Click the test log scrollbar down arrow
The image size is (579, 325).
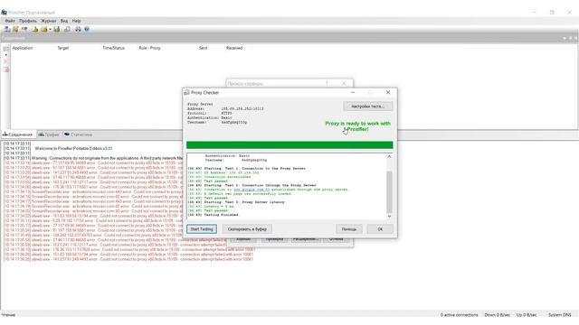pyautogui.click(x=389, y=217)
